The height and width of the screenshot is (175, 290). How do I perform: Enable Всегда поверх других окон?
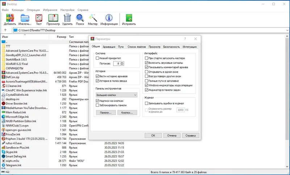[146, 76]
